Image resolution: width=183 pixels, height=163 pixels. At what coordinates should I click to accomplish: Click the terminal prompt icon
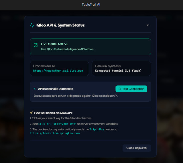(35, 89)
